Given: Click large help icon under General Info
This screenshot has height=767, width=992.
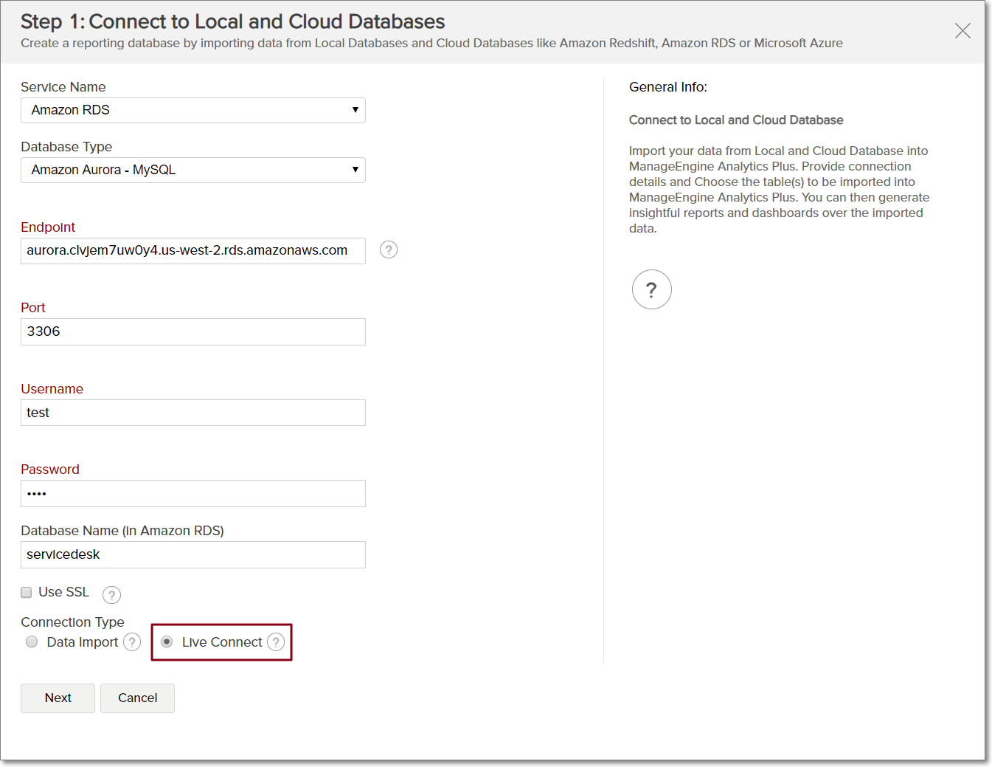Looking at the screenshot, I should tap(652, 289).
